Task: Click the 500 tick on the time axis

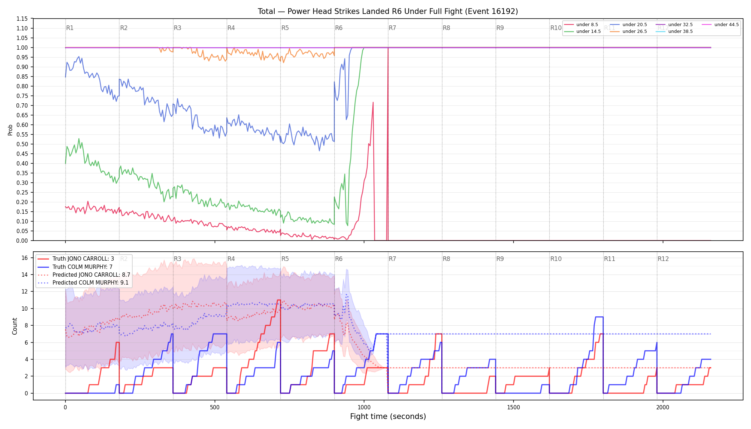Action: [x=215, y=407]
